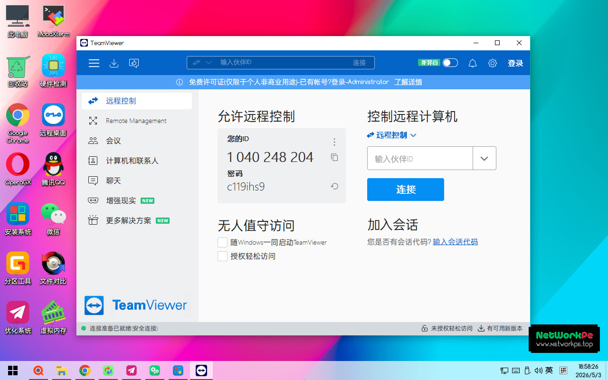The image size is (608, 380).
Task: Open Remote Management in the sidebar
Action: tap(137, 121)
